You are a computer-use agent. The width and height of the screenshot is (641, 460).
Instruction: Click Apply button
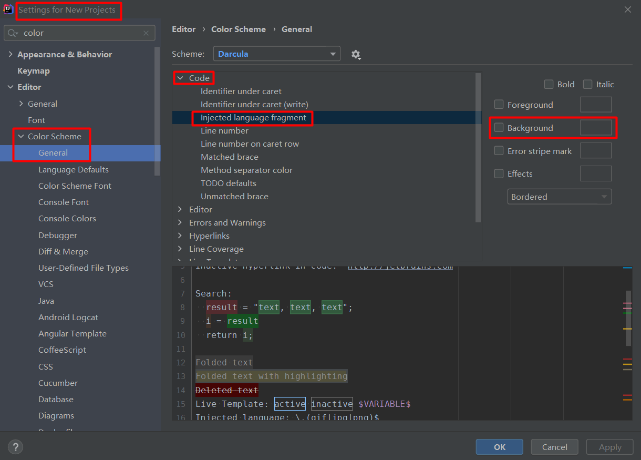[610, 447]
